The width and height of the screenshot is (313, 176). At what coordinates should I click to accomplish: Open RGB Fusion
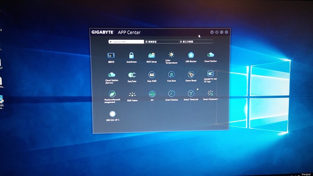(x=132, y=97)
